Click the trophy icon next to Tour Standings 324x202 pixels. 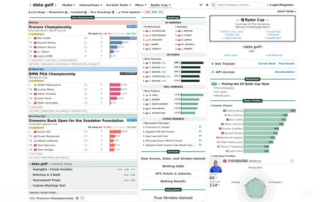click(113, 12)
